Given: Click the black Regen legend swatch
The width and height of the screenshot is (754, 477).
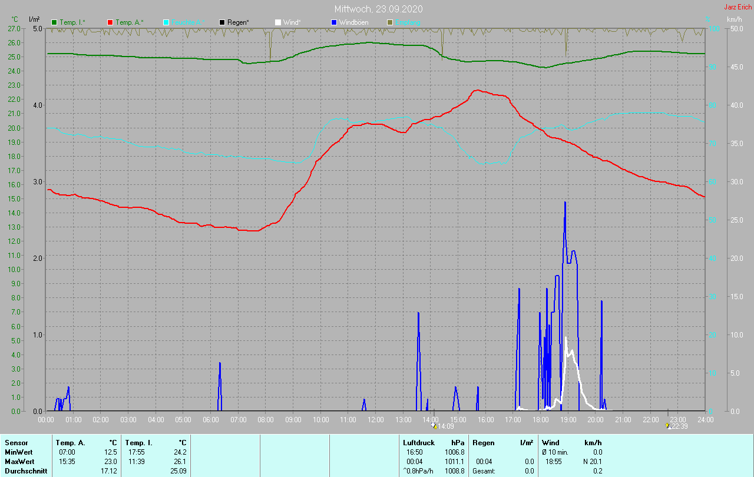Looking at the screenshot, I should pyautogui.click(x=222, y=22).
